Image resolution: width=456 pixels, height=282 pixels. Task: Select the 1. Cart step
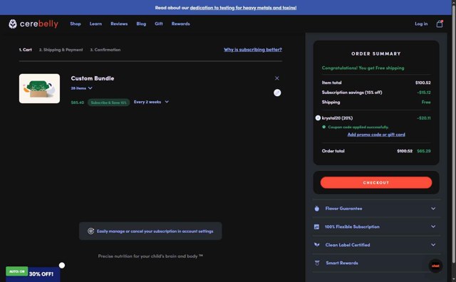click(26, 50)
